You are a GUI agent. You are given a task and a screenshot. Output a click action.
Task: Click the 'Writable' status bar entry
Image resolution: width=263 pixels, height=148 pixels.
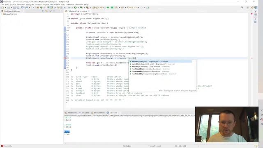pyautogui.click(x=127, y=146)
